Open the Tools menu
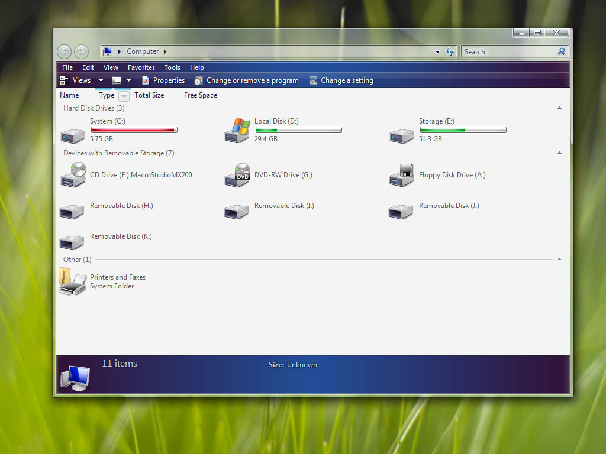Screen dimensions: 606x454 (x=172, y=67)
